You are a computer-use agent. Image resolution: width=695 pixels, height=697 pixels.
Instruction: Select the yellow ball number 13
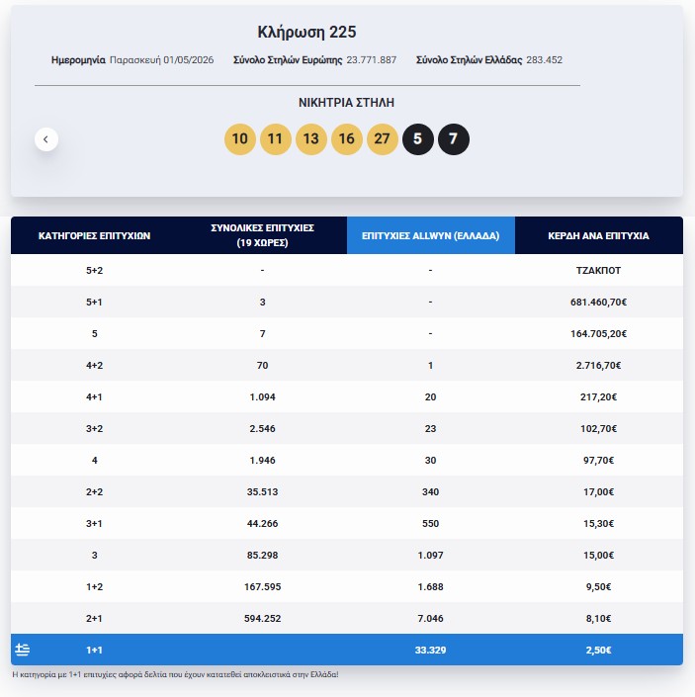pos(311,139)
